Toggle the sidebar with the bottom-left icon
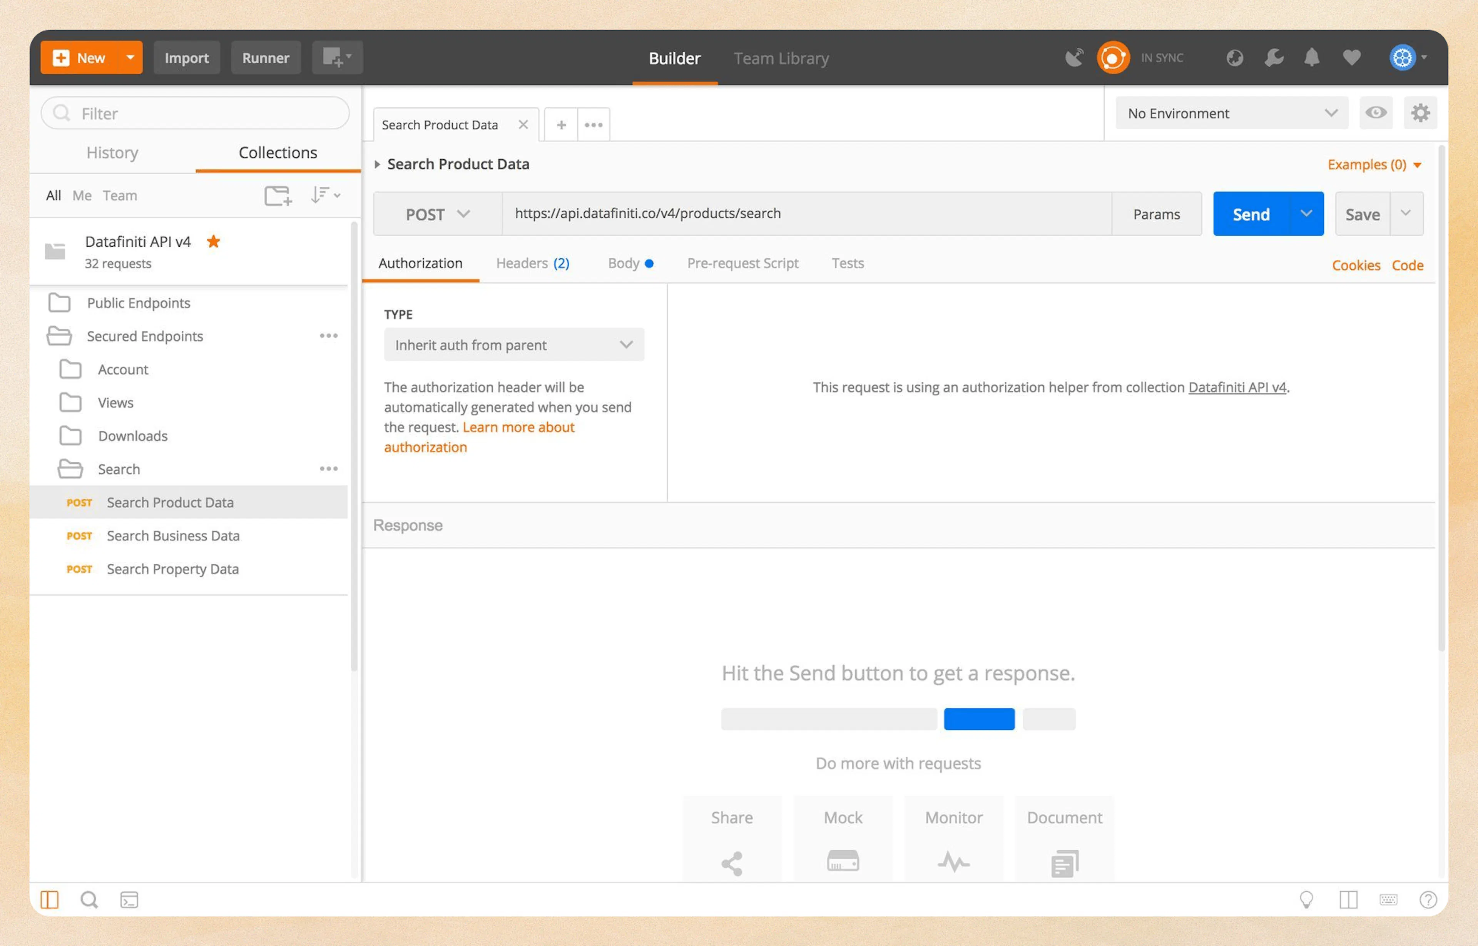 point(50,899)
